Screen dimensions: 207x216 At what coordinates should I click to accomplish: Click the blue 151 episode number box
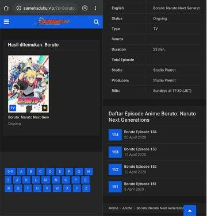115,187
